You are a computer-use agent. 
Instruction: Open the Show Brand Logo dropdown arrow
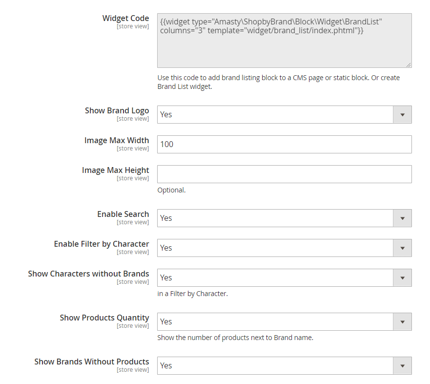[x=402, y=115]
